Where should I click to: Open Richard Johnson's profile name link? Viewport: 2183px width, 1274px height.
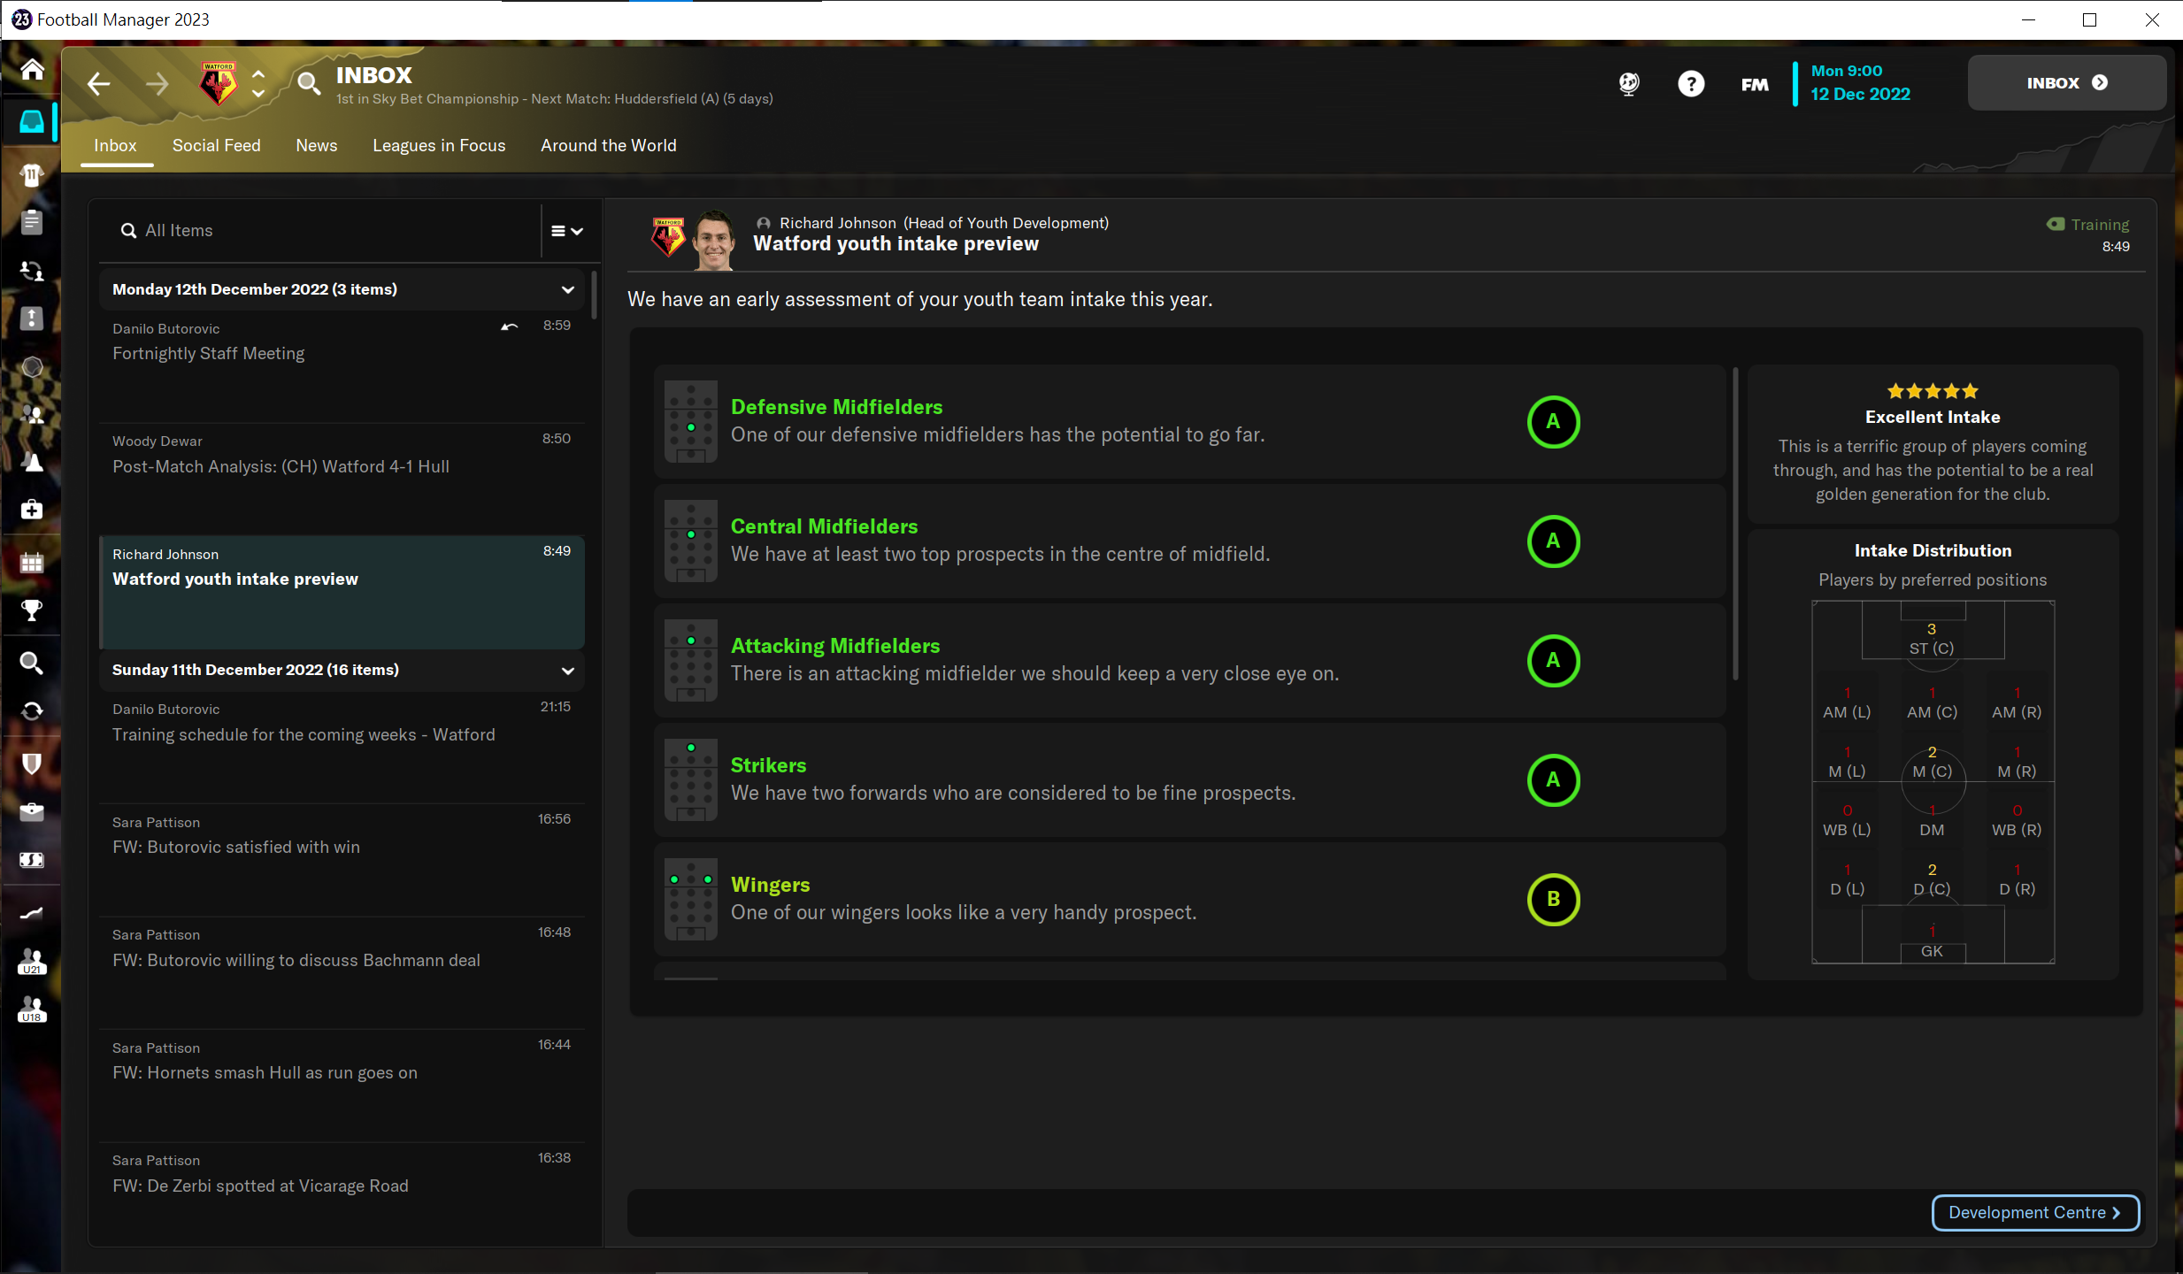[x=837, y=223]
